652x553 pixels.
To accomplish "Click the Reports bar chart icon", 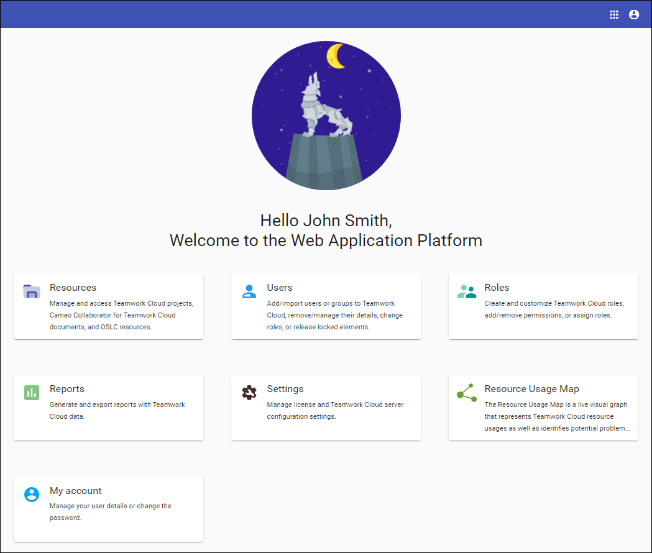I will click(x=32, y=393).
